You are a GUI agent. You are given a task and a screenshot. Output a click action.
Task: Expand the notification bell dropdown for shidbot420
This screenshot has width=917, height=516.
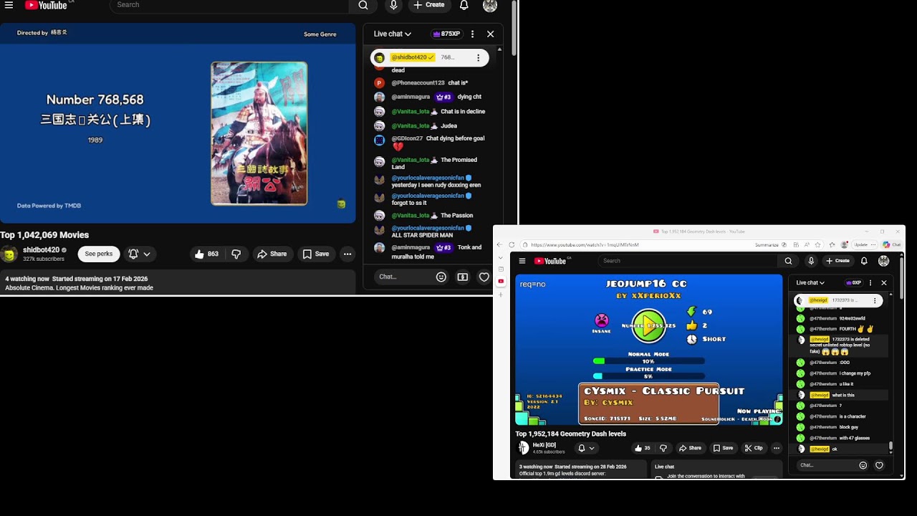point(139,254)
